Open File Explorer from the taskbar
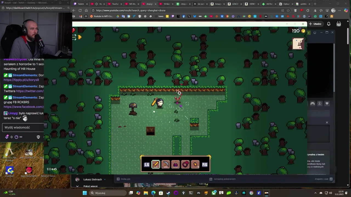Screen dimensions: 351x197 [x=146, y=193]
